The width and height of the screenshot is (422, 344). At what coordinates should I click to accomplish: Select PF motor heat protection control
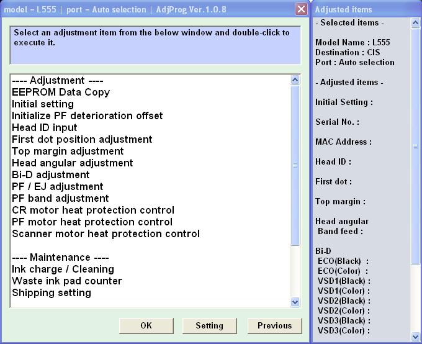click(92, 222)
